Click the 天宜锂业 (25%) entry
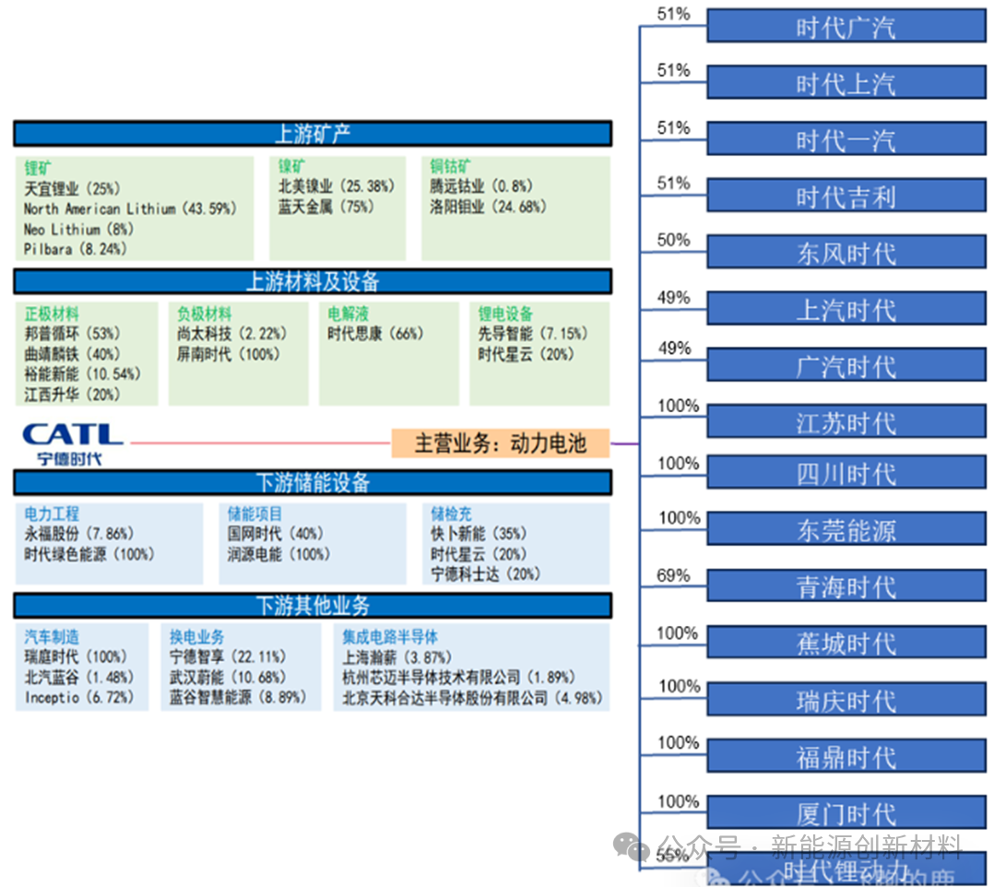994x887 pixels. click(72, 188)
